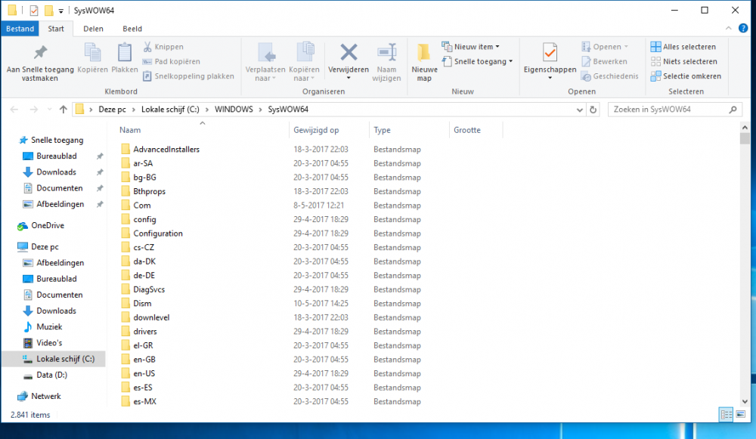This screenshot has width=756, height=439.
Task: Switch to large icons view in status bar
Action: tap(741, 414)
